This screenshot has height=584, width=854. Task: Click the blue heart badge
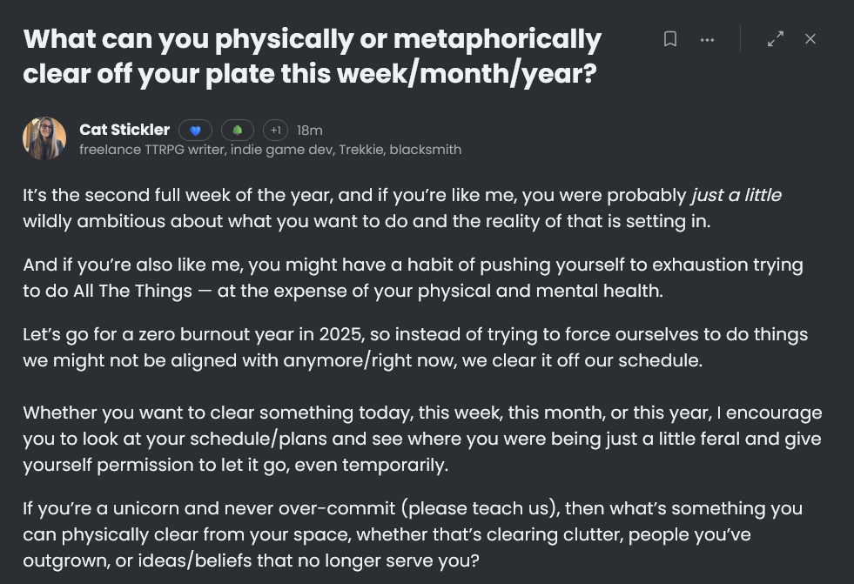[196, 131]
